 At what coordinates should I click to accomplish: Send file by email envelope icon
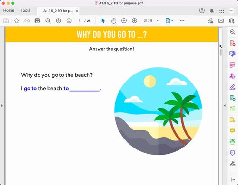(221, 21)
